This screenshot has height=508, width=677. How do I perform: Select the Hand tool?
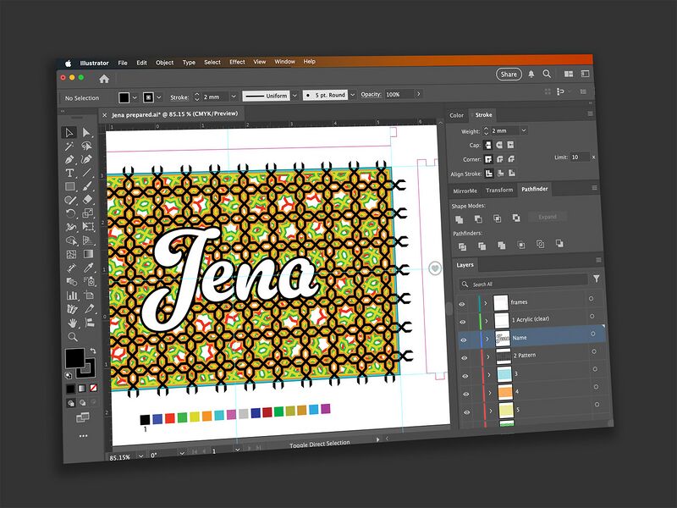(72, 323)
